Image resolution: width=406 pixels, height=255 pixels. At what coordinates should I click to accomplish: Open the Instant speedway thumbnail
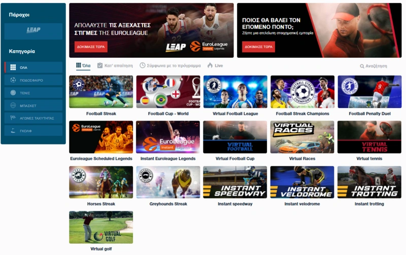pyautogui.click(x=235, y=182)
